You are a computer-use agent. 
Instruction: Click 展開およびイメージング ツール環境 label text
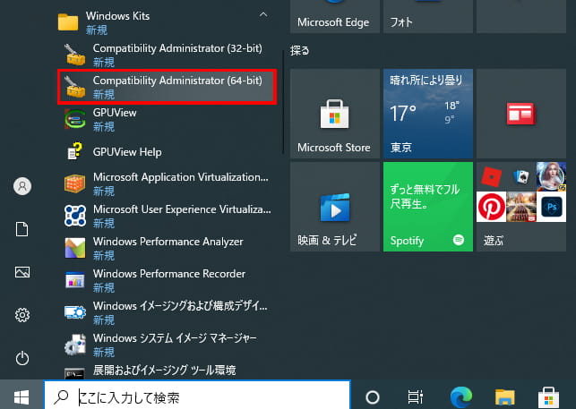164,371
